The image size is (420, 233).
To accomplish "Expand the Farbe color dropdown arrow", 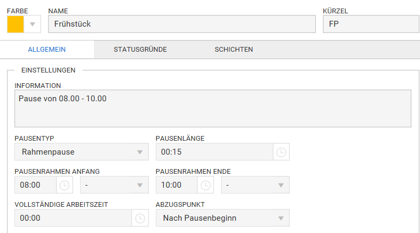I will pyautogui.click(x=33, y=24).
